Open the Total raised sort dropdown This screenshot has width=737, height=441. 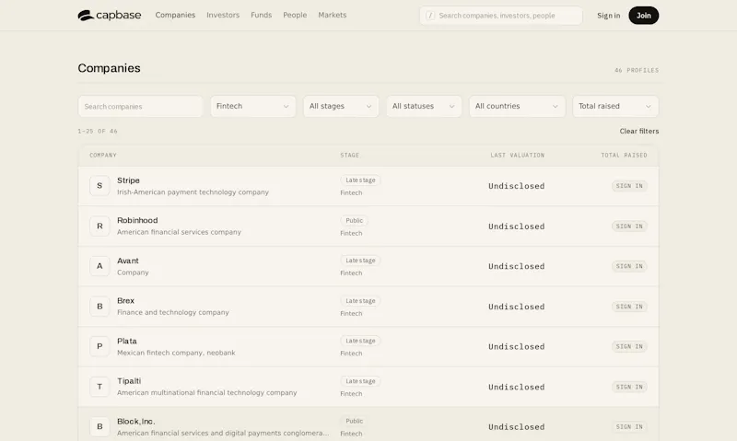coord(615,106)
